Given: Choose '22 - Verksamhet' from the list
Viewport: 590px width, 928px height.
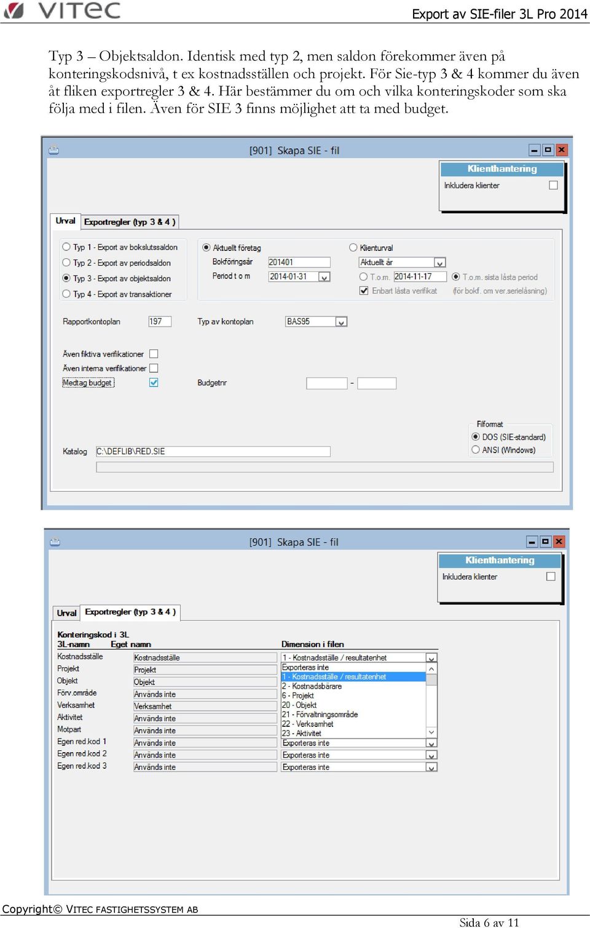Looking at the screenshot, I should [353, 724].
